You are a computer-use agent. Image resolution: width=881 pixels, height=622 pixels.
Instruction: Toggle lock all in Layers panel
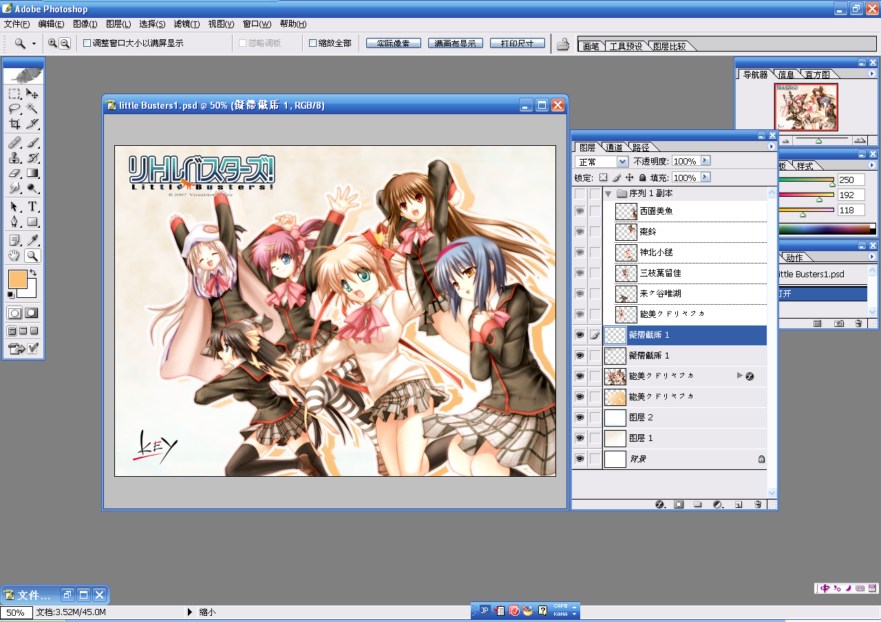(x=641, y=178)
